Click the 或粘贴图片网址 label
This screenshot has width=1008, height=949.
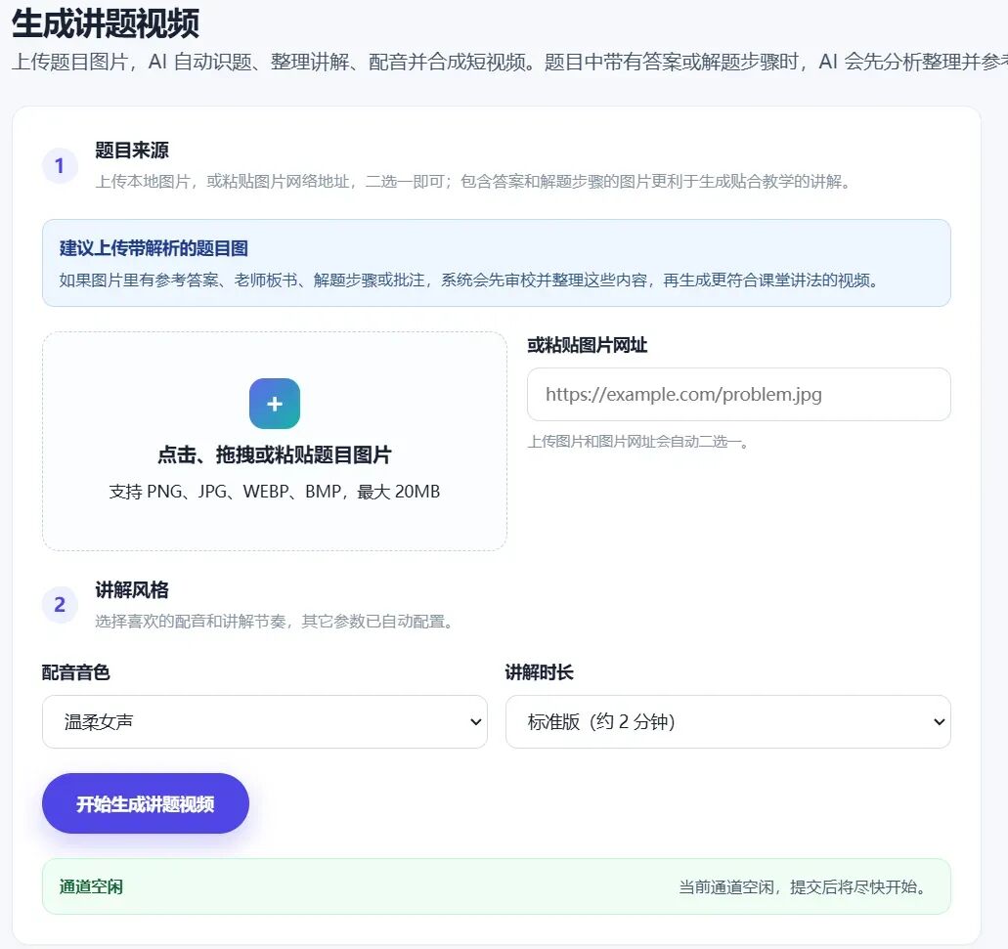[587, 345]
